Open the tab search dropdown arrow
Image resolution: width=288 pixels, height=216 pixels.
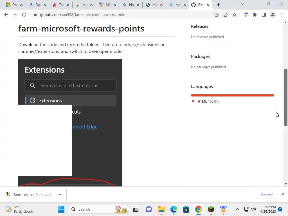243,4
